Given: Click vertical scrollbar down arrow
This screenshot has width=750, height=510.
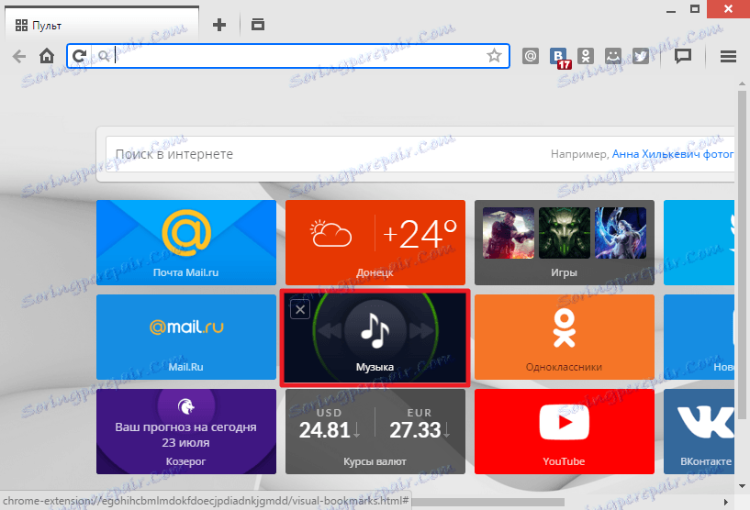Looking at the screenshot, I should point(742,486).
